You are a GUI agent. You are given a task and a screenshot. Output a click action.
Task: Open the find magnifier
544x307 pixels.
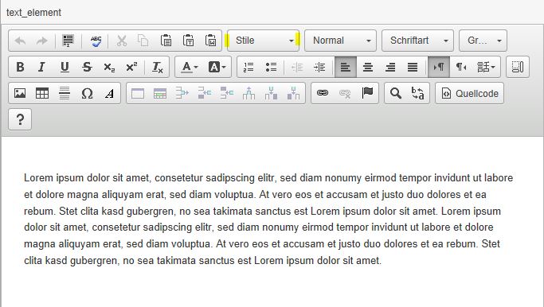pyautogui.click(x=396, y=93)
